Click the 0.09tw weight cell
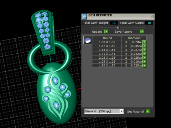 click(x=136, y=42)
